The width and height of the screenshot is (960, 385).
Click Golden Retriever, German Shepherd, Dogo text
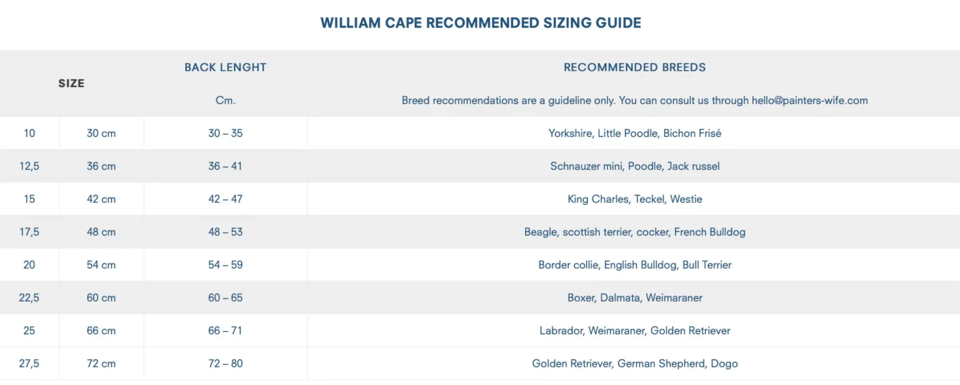tap(635, 364)
